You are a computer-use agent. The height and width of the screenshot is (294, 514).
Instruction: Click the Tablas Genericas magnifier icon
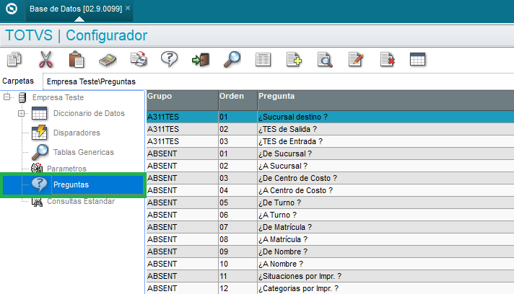(x=40, y=152)
